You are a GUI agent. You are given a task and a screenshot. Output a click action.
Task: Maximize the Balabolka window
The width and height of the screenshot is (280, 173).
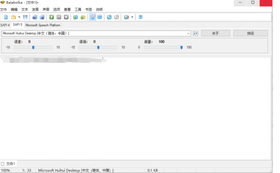click(x=253, y=3)
